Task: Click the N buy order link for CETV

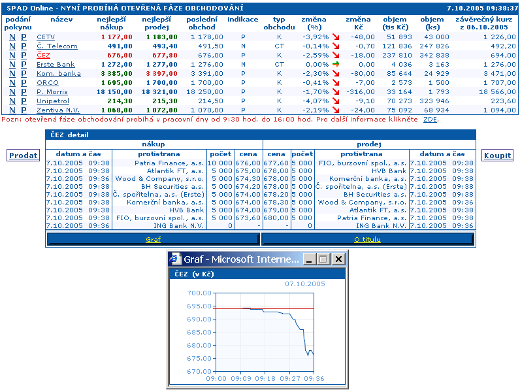Action: click(x=12, y=37)
